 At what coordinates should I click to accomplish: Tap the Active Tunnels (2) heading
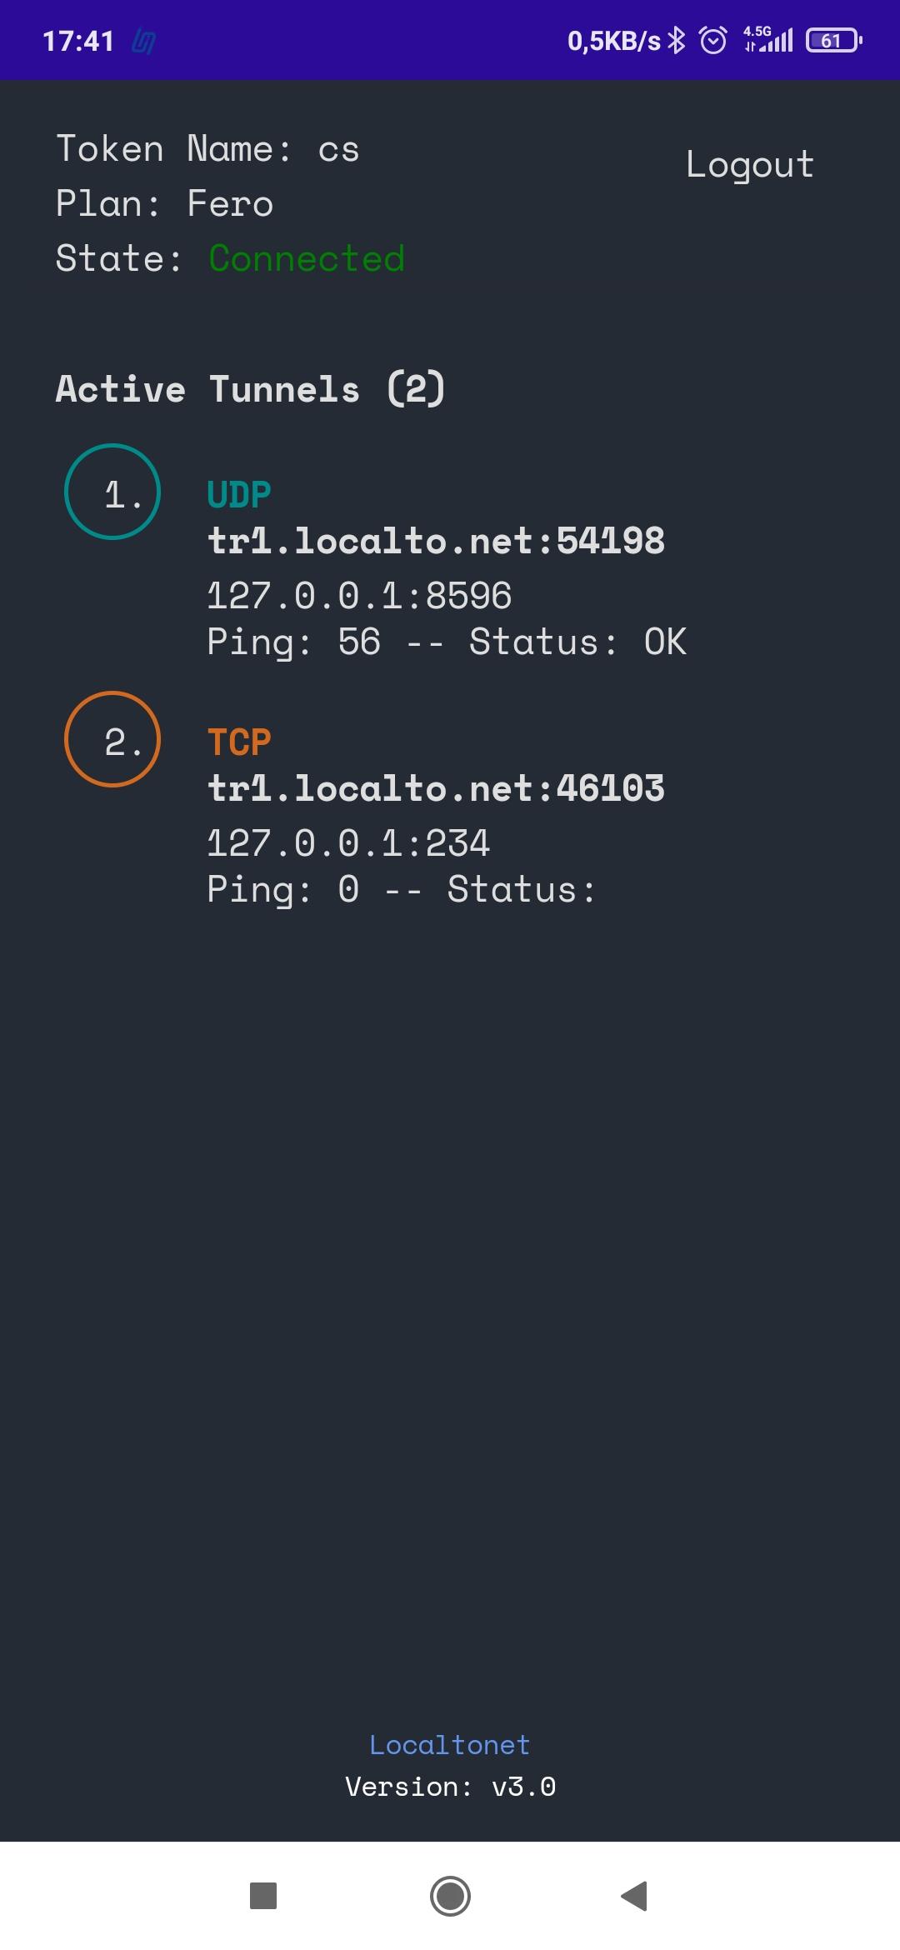pos(251,389)
